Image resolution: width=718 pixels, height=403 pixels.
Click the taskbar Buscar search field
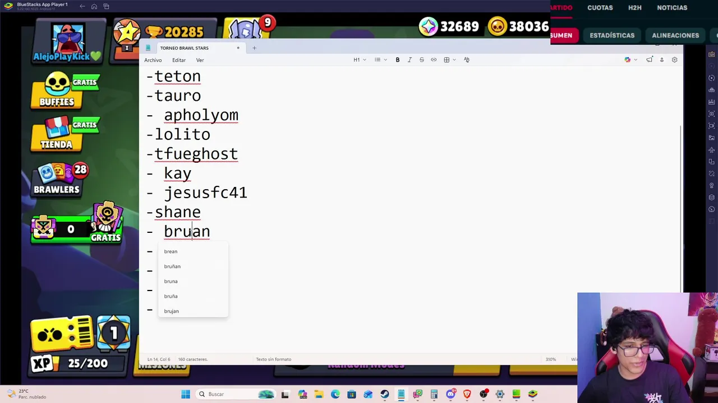pos(234,394)
